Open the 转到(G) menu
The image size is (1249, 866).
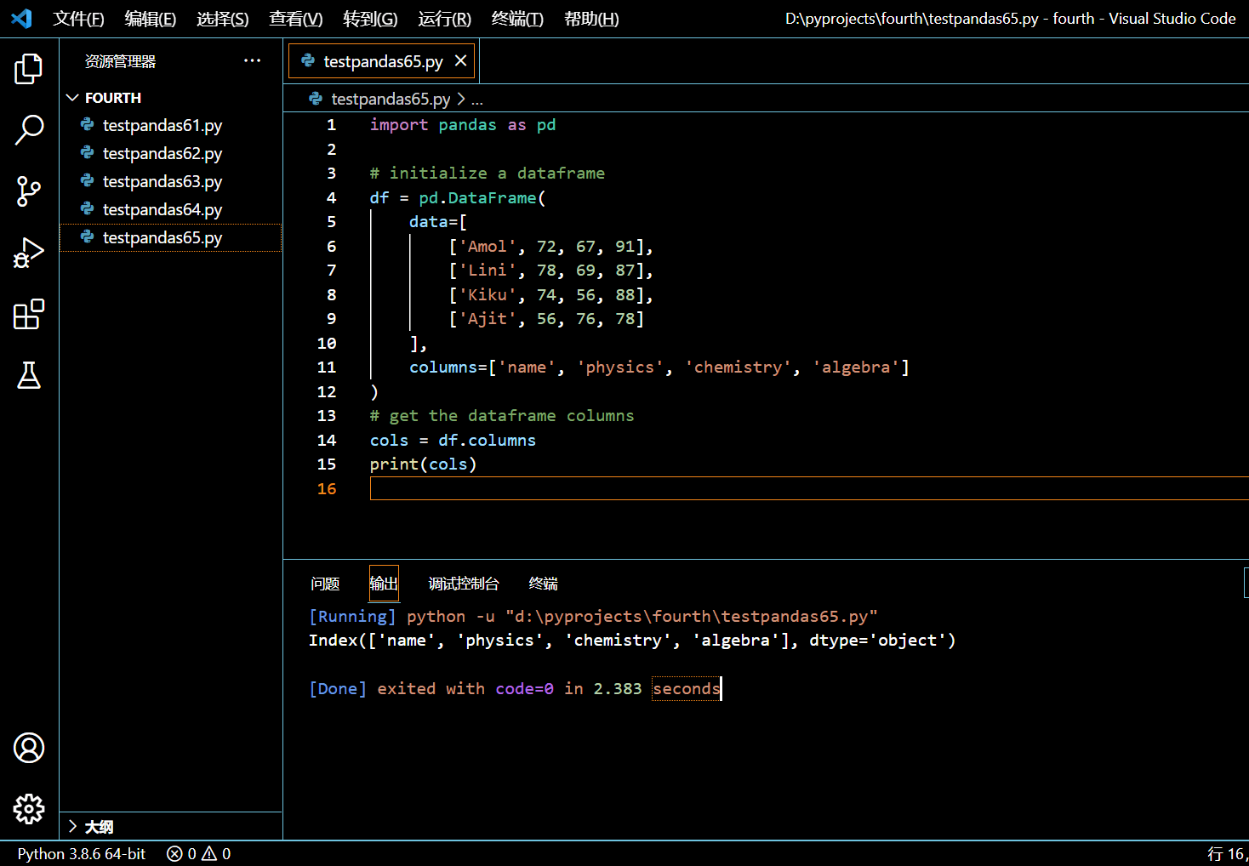(370, 19)
